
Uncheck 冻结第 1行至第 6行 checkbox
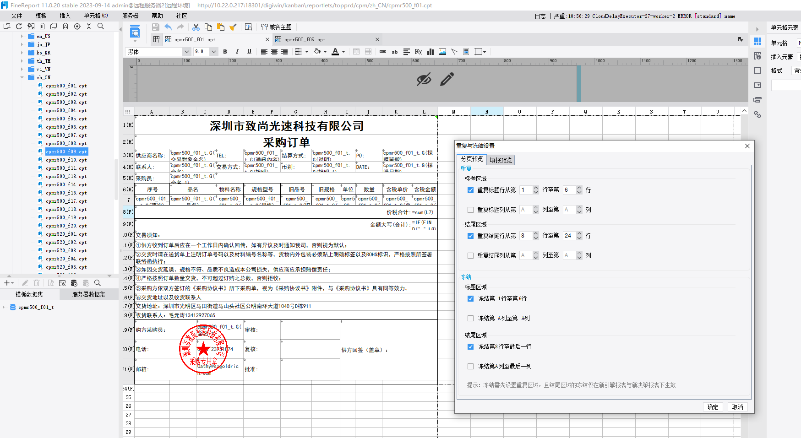coord(470,298)
